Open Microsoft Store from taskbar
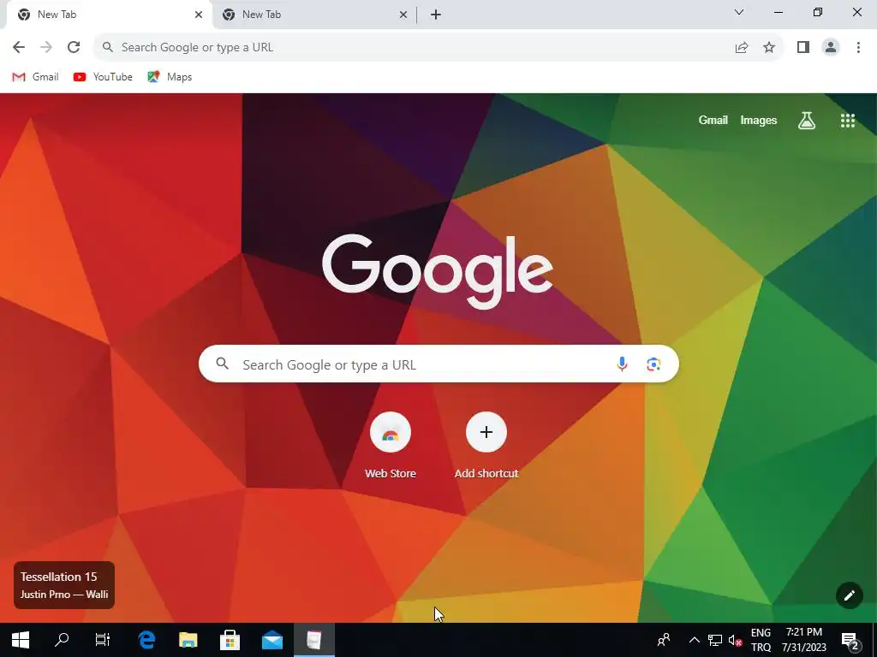This screenshot has height=657, width=877. 230,640
